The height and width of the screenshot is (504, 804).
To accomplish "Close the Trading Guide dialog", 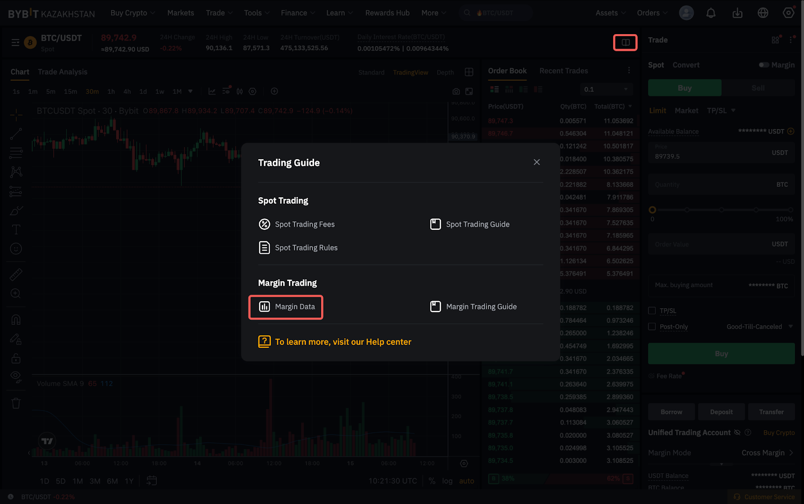I will pos(537,162).
